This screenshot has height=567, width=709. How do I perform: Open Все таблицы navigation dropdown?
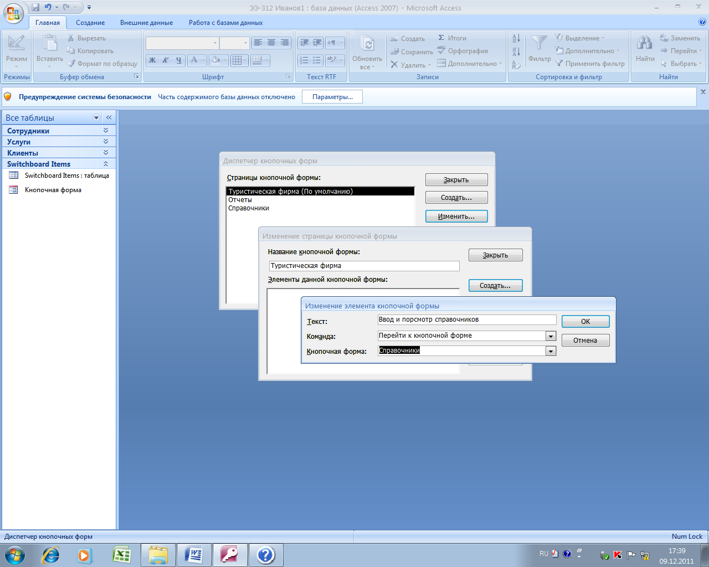point(96,117)
